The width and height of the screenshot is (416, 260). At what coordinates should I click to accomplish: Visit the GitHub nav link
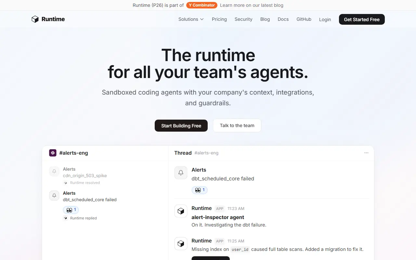click(x=304, y=19)
